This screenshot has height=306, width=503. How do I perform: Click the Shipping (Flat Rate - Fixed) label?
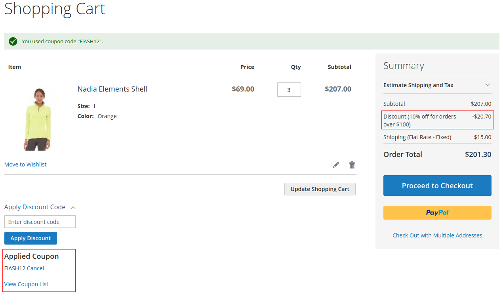click(417, 137)
